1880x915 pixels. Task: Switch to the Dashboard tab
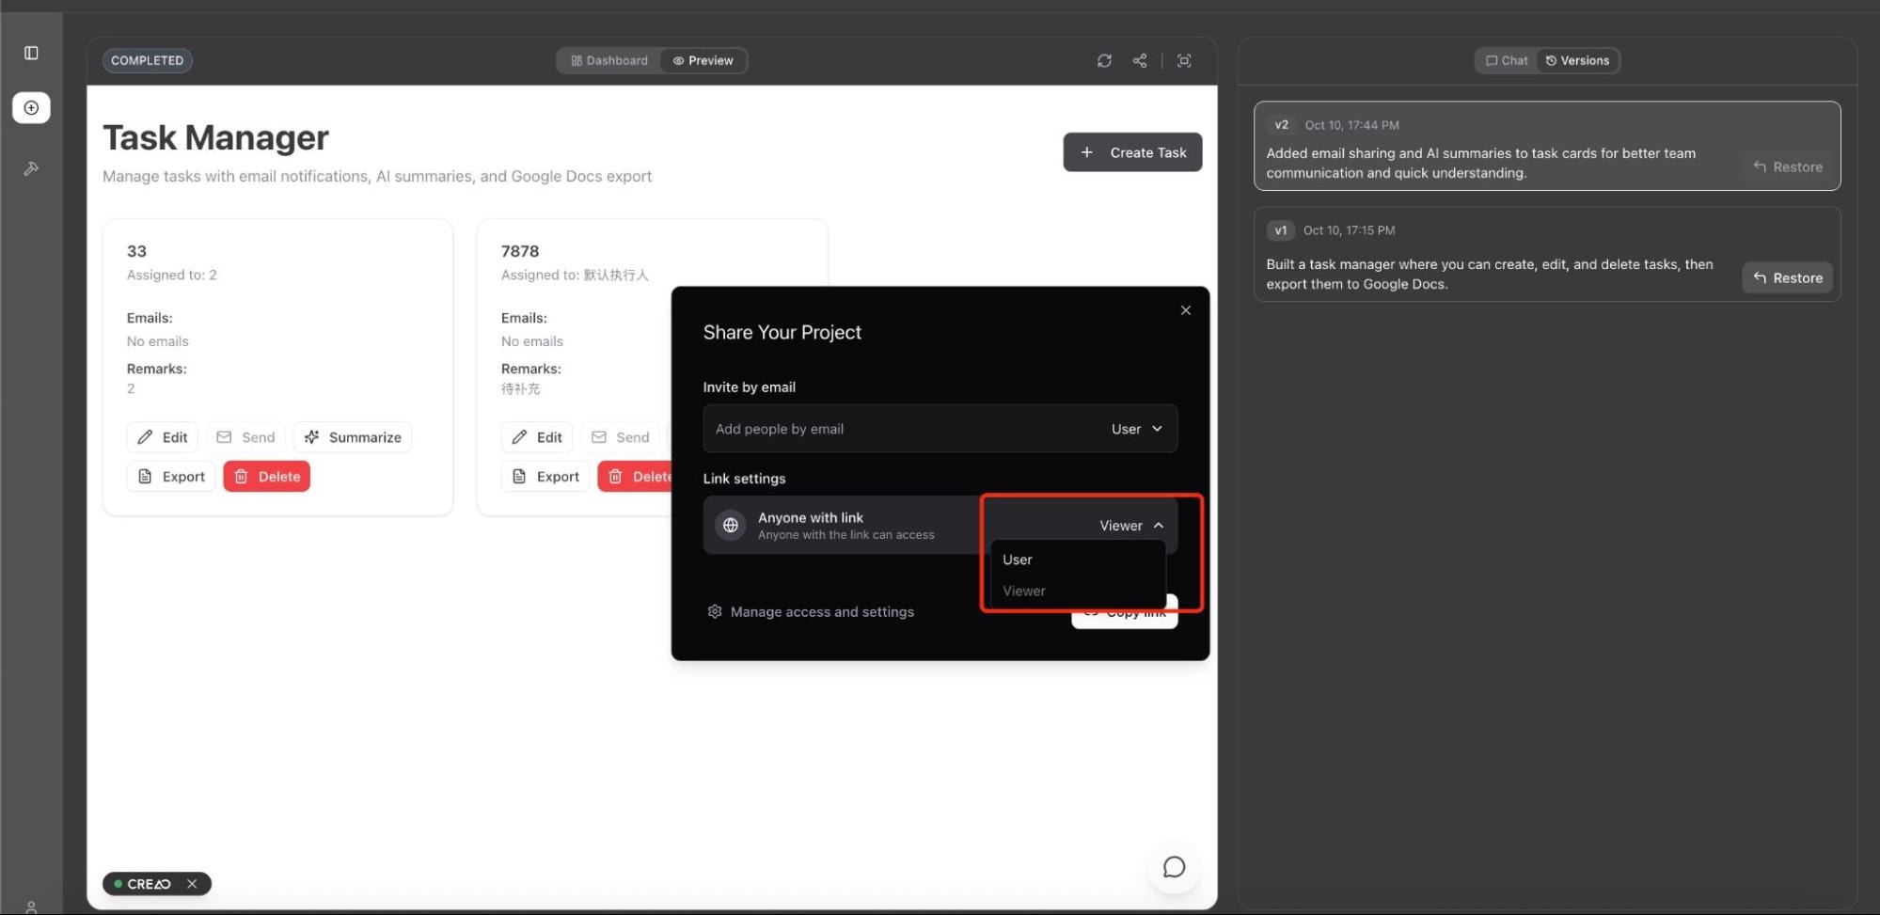[609, 60]
